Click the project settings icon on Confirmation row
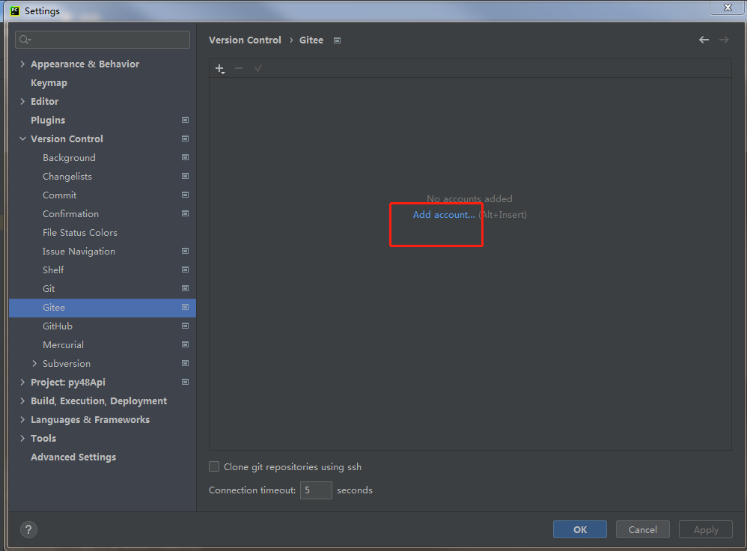The image size is (747, 551). point(186,213)
